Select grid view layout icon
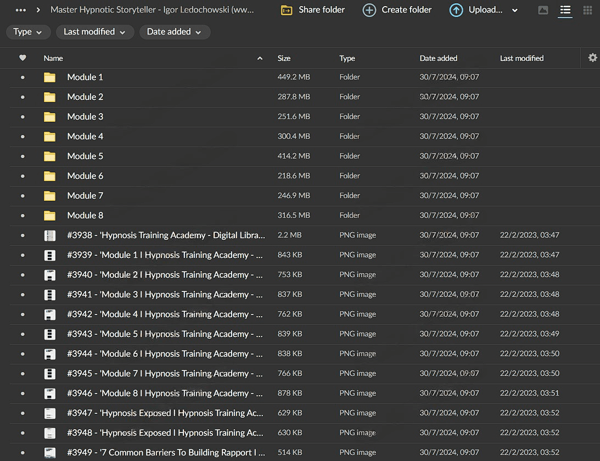 tap(587, 10)
